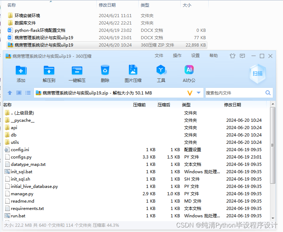Switch to detailed list view mode
This screenshot has height=232, width=283.
coord(27,93)
